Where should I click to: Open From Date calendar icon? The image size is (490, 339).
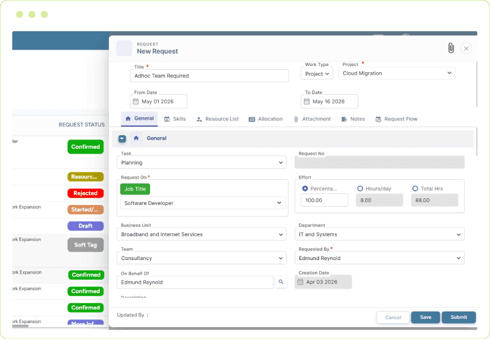pyautogui.click(x=135, y=102)
